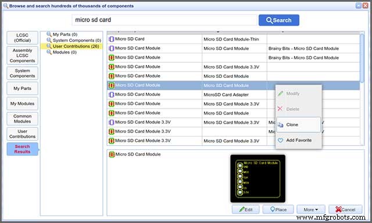The height and width of the screenshot is (223, 372).
Task: Click the 'Micro SD Card Module-Thin' package cell
Action: 231,39
